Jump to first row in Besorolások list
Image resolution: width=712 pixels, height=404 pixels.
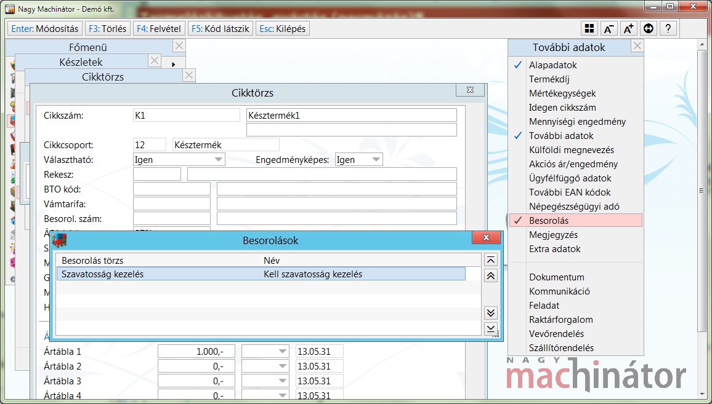491,261
